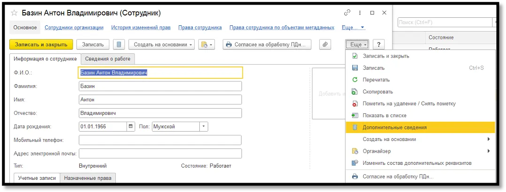Click deletion mark icon in the menu
This screenshot has width=506, height=192.
coord(355,104)
